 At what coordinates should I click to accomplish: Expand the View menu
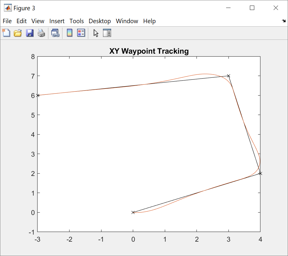click(x=38, y=21)
